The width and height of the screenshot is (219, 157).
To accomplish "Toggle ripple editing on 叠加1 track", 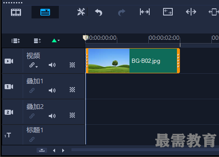I will 32,90.
